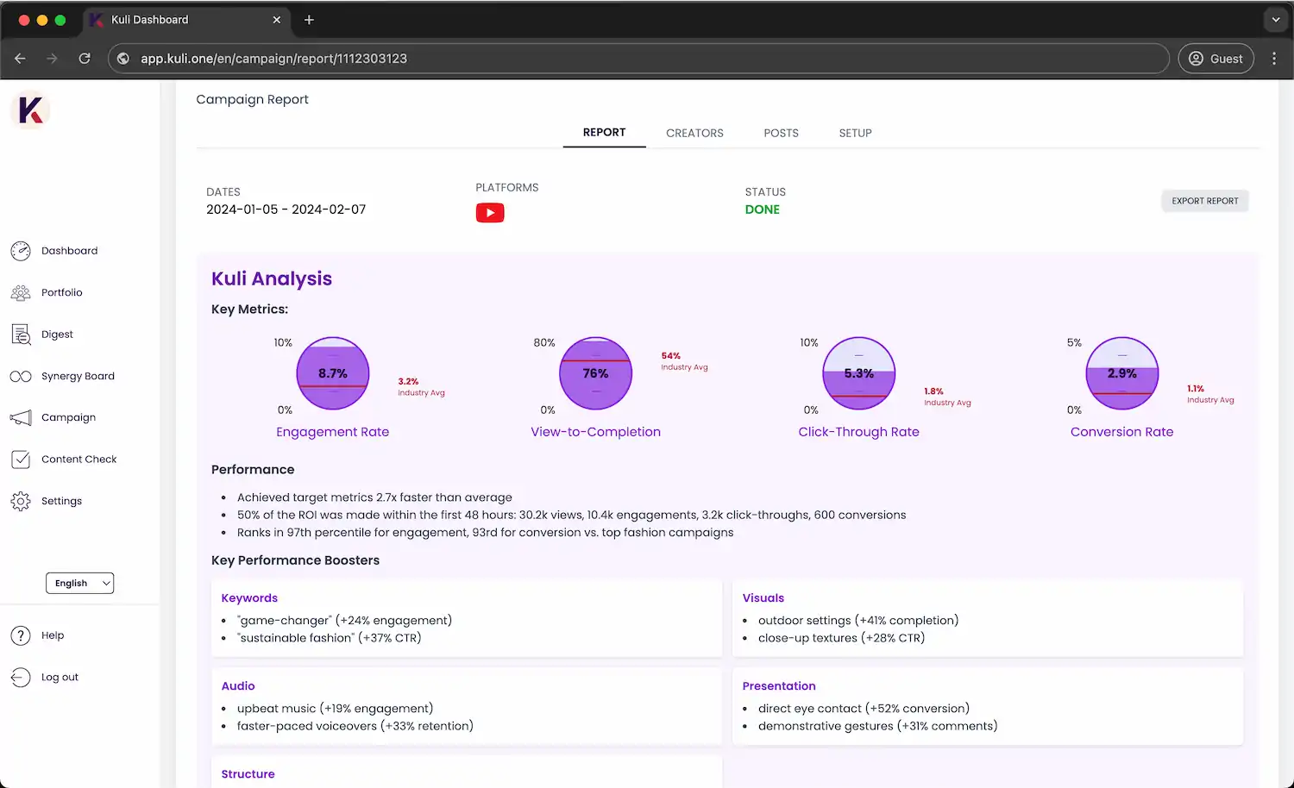Select the Portfolio sidebar icon

tap(21, 292)
